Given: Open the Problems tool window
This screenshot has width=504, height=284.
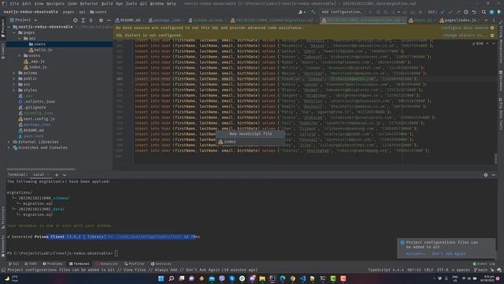Looking at the screenshot, I should click(x=53, y=263).
